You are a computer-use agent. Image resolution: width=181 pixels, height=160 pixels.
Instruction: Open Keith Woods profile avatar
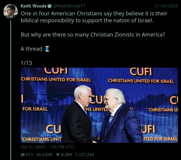11,11
